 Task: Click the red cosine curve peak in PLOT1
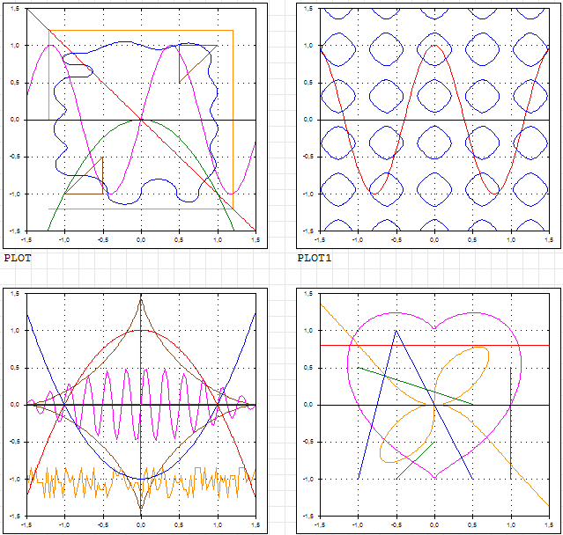pos(433,46)
